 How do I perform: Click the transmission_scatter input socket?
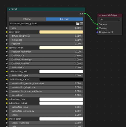pyautogui.click(x=7, y=79)
